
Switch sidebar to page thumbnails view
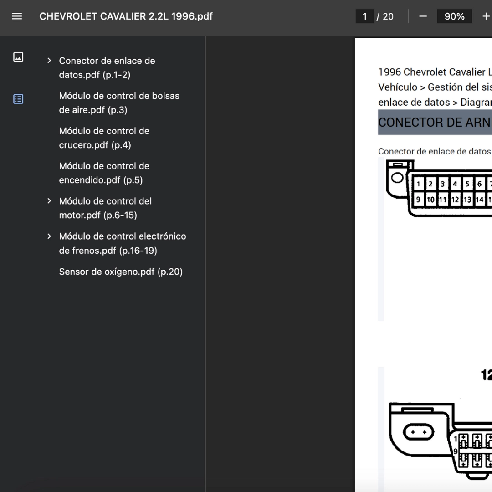18,57
